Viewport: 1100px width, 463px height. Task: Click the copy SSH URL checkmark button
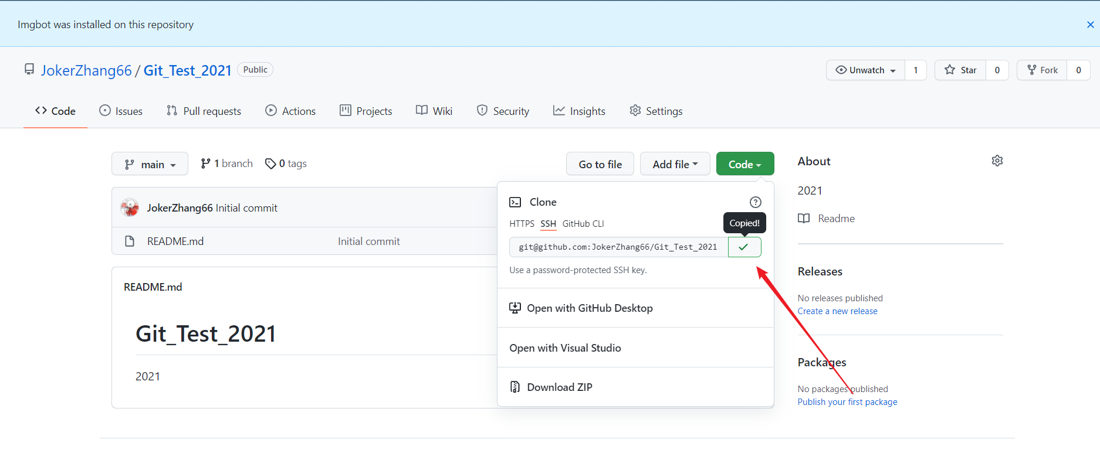pyautogui.click(x=744, y=247)
